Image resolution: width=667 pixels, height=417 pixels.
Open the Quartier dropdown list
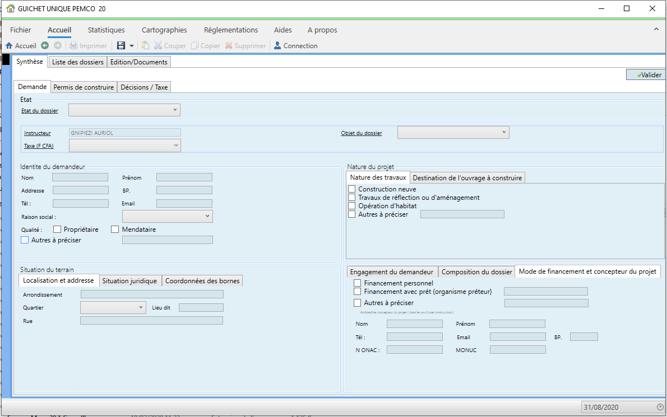tap(113, 307)
